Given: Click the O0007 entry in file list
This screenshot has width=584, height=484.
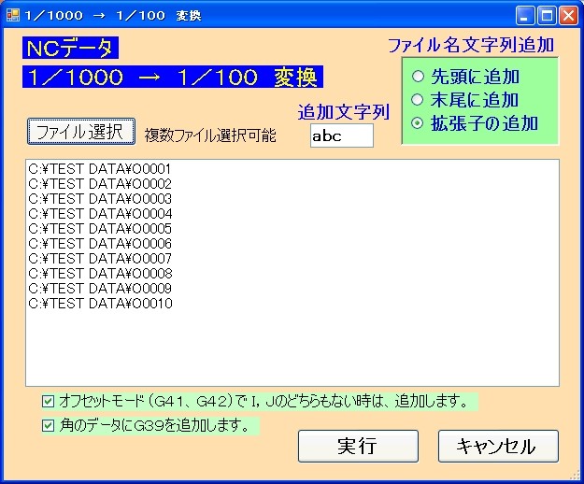Looking at the screenshot, I should click(x=100, y=259).
